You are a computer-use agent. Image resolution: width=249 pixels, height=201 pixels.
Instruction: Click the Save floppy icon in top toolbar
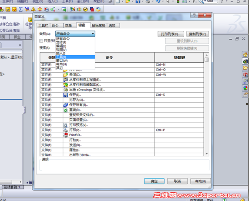click(138, 1)
